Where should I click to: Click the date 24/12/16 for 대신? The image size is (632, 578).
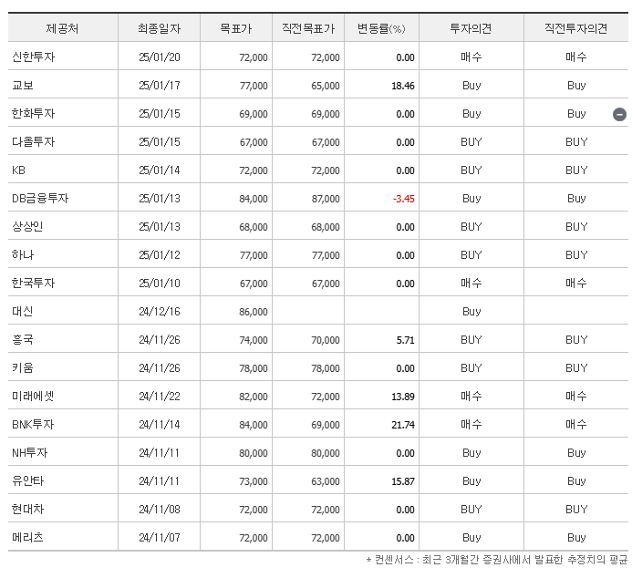(x=160, y=312)
